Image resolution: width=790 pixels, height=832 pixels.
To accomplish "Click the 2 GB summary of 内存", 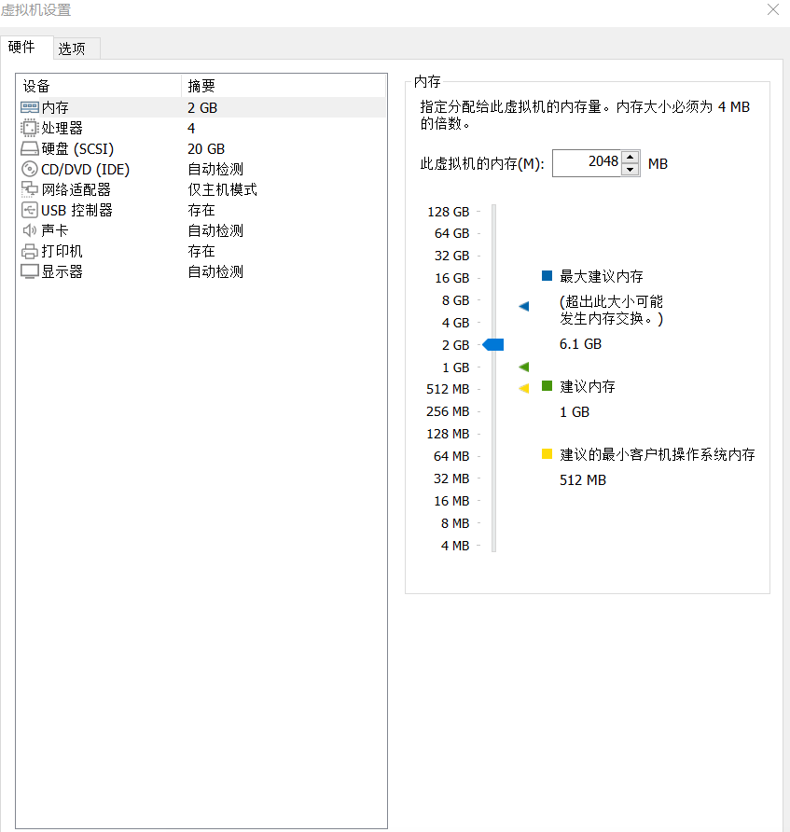I will (x=202, y=107).
